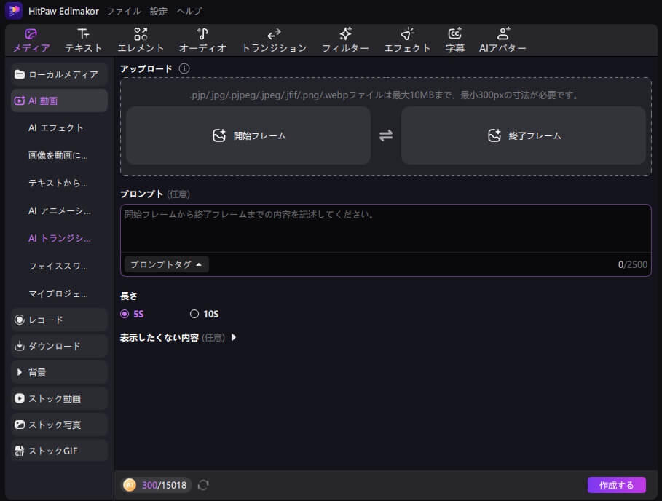This screenshot has width=662, height=501.
Task: Open the フィルター tab
Action: tap(345, 41)
